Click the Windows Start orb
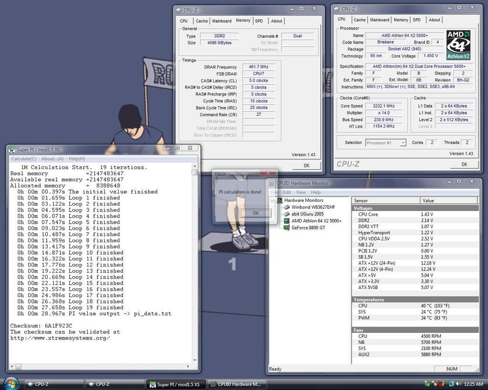The image size is (488, 390). (10, 383)
